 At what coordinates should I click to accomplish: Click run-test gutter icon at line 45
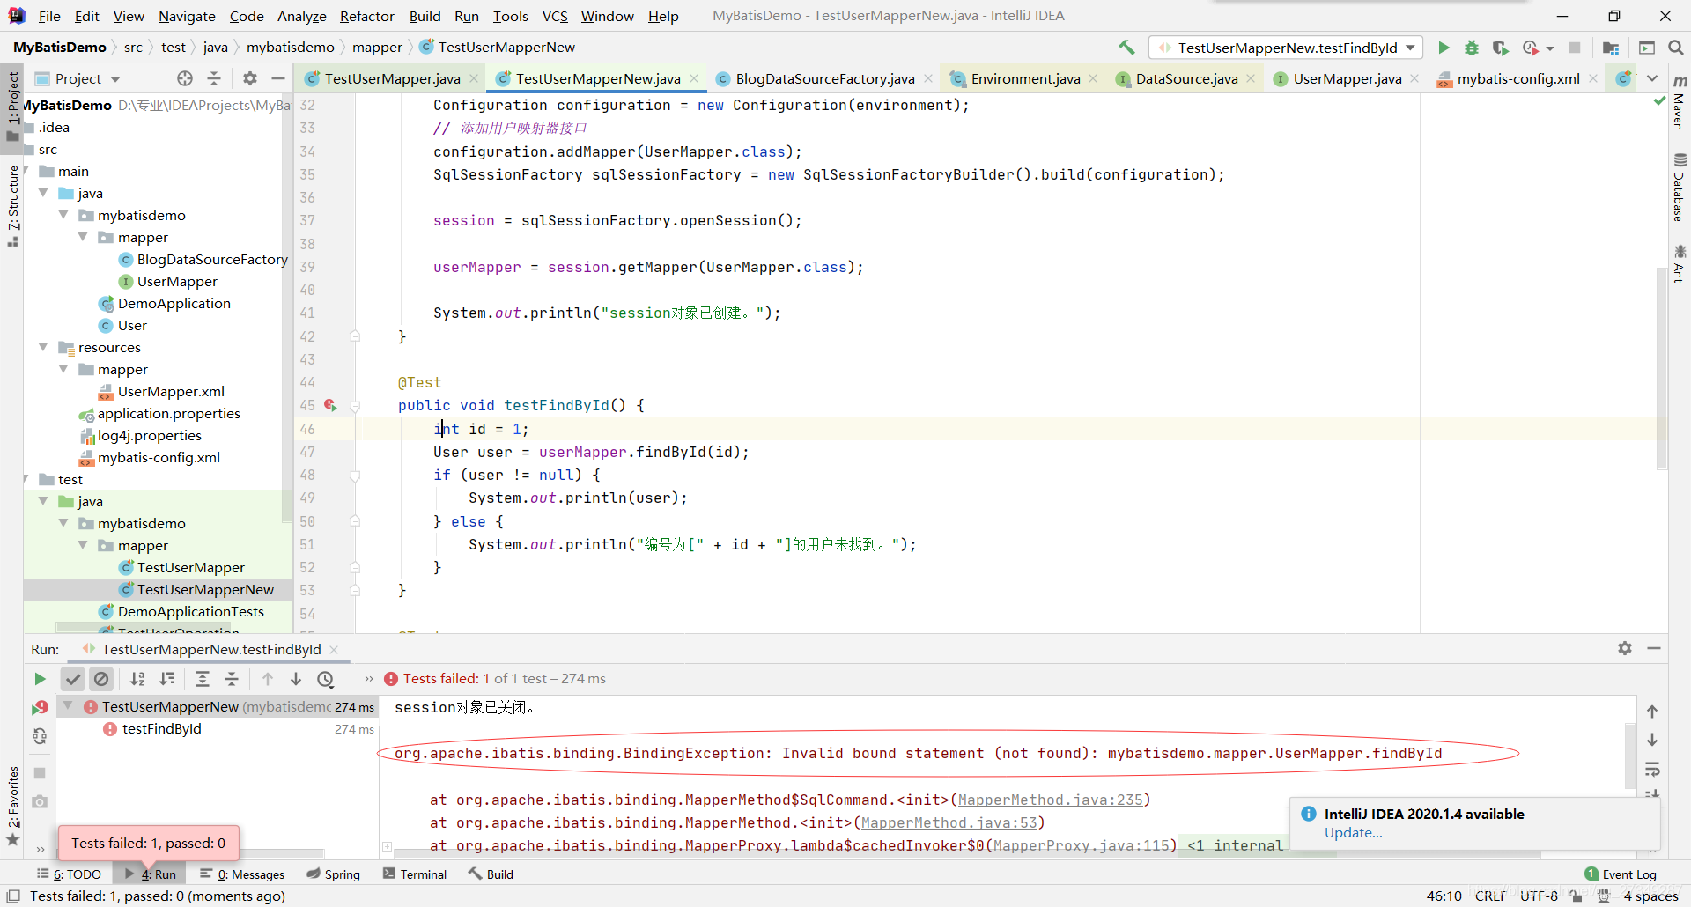[330, 405]
